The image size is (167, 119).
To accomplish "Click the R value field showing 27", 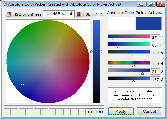I will pyautogui.click(x=155, y=37).
